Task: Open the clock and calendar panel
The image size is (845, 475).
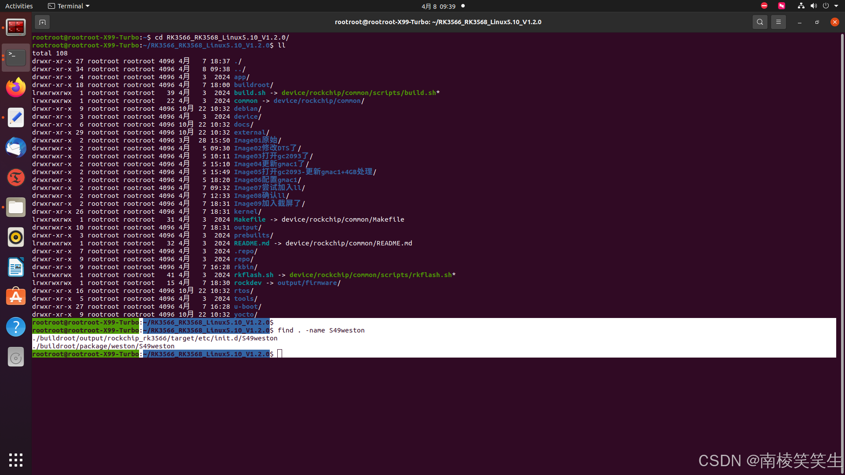Action: tap(438, 6)
